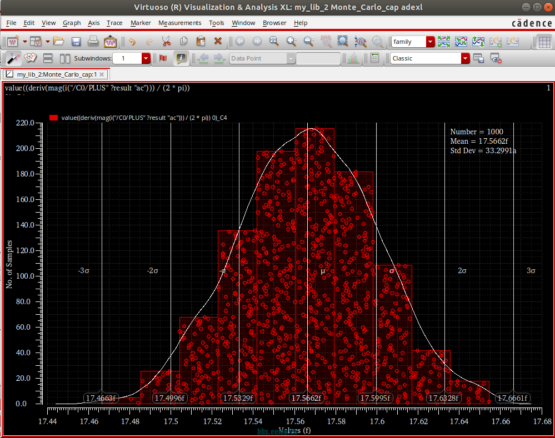Activate the magic wand tool
Image resolution: width=555 pixels, height=438 pixels.
[x=13, y=58]
